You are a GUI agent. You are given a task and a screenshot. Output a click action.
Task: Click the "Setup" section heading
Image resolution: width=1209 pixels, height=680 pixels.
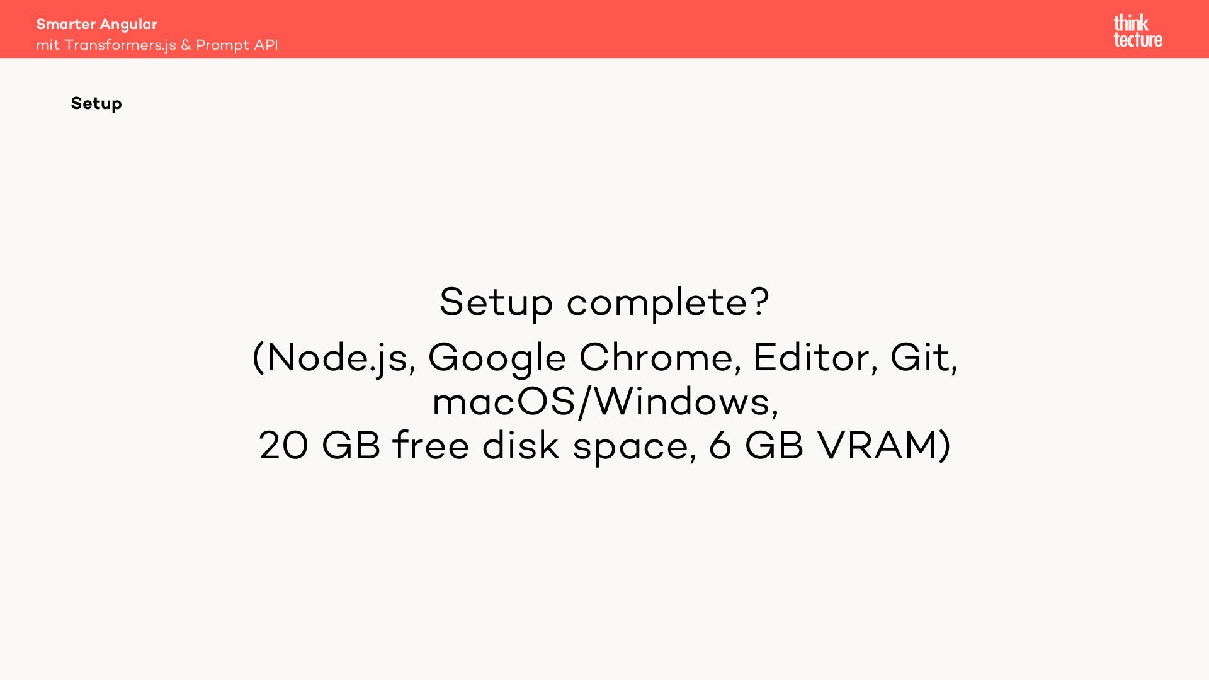[96, 103]
